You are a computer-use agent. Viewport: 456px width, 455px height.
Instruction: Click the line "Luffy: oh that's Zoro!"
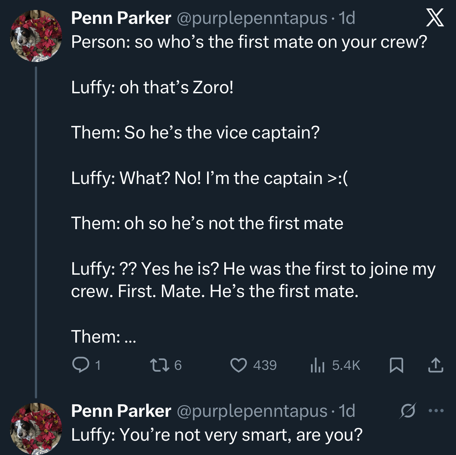click(152, 87)
